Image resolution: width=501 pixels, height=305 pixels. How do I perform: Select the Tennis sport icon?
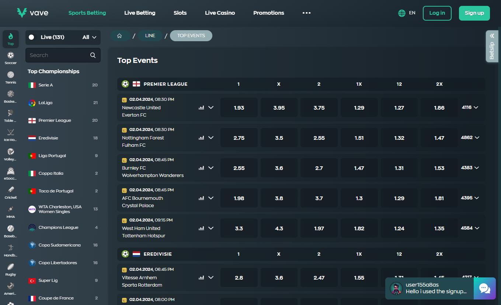(11, 77)
